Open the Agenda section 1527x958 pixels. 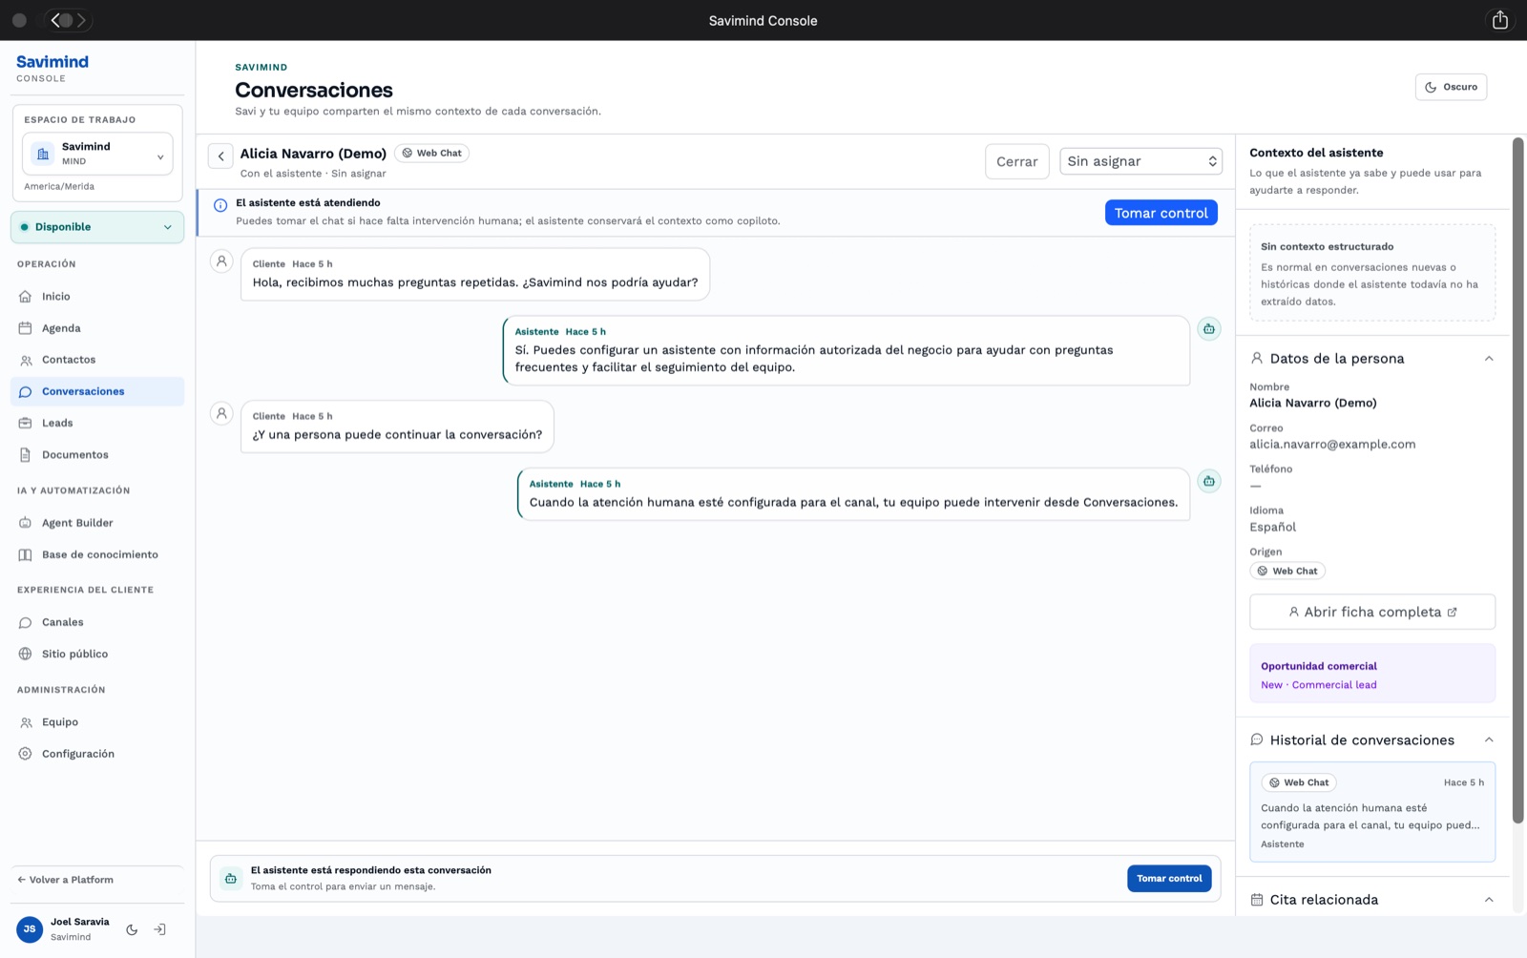click(97, 328)
